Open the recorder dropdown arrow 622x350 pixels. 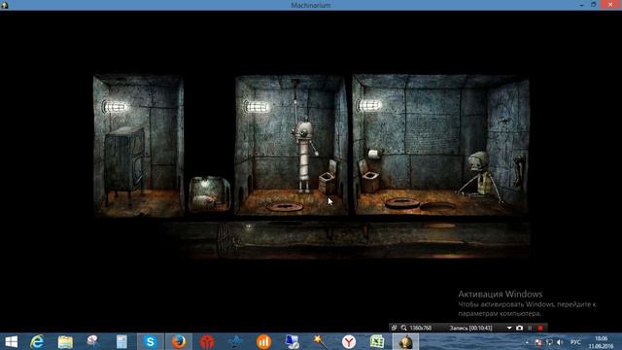509,329
